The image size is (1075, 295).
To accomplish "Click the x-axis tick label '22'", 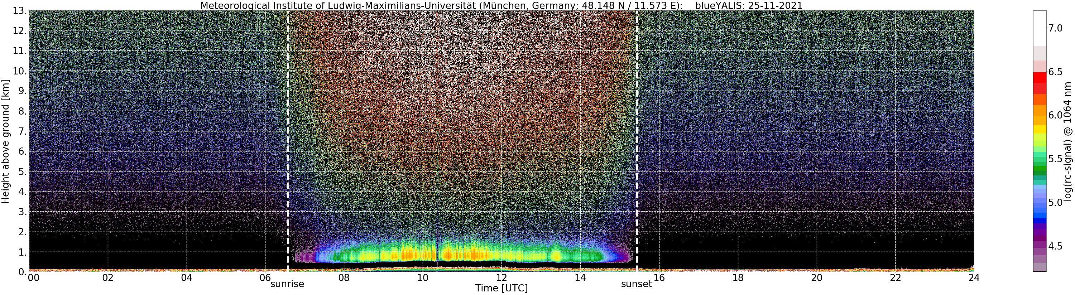I will (x=895, y=277).
